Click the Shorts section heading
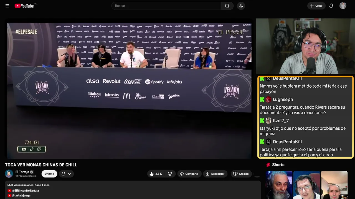 point(278,165)
